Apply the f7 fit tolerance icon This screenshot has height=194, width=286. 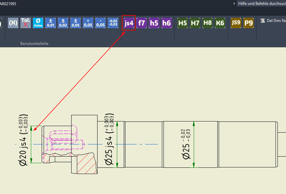142,23
